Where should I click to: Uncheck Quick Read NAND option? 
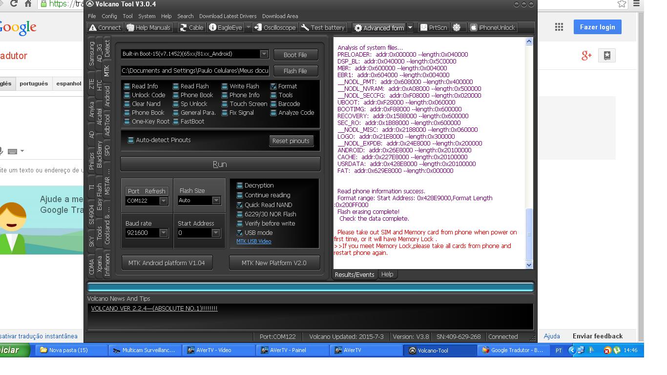point(240,205)
